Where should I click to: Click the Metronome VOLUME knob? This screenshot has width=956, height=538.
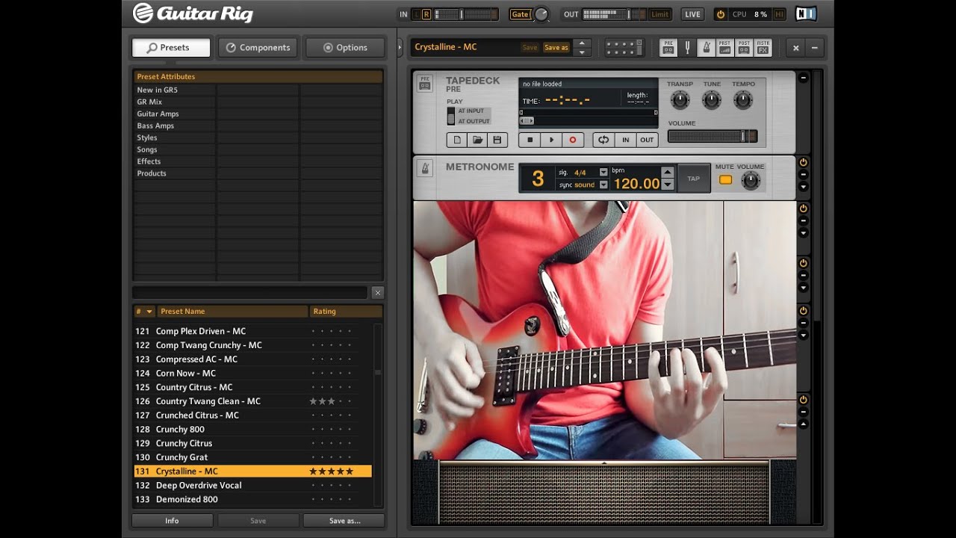[751, 180]
